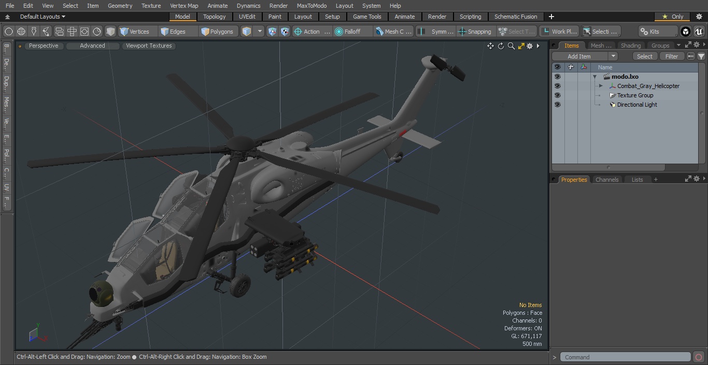Open the Perspective view type dropdown

(x=44, y=46)
